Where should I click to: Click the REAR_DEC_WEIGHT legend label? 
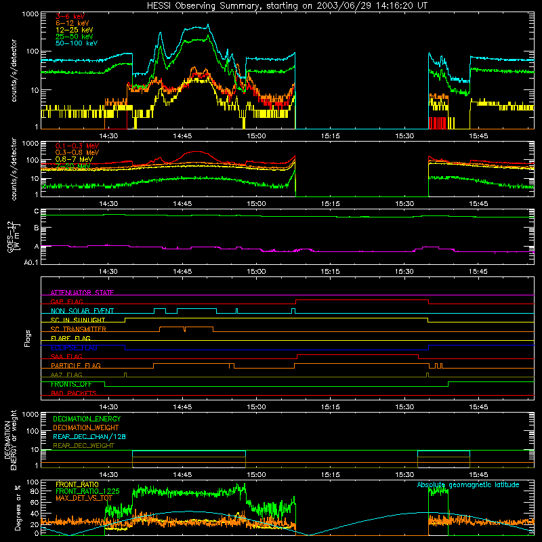click(x=83, y=446)
